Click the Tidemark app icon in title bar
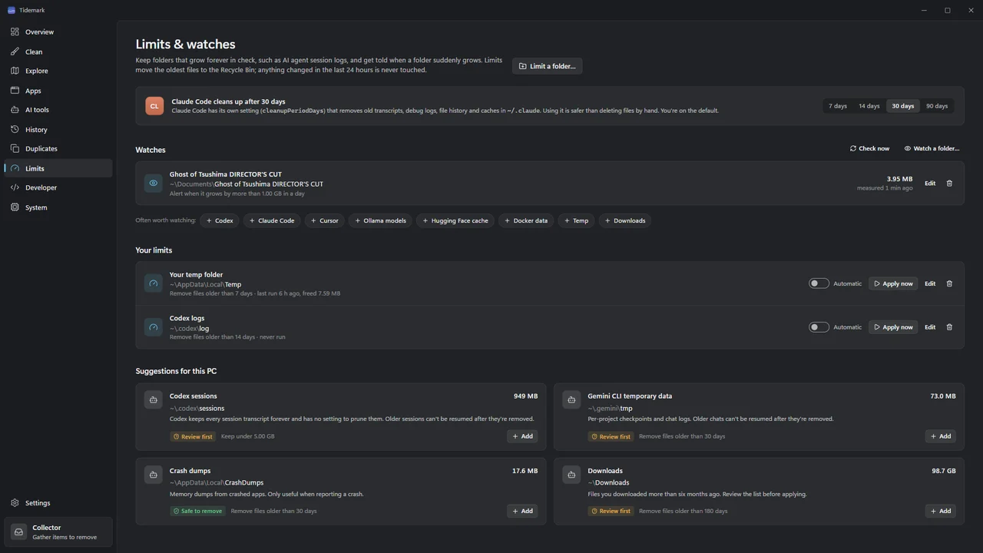This screenshot has width=983, height=553. point(12,10)
